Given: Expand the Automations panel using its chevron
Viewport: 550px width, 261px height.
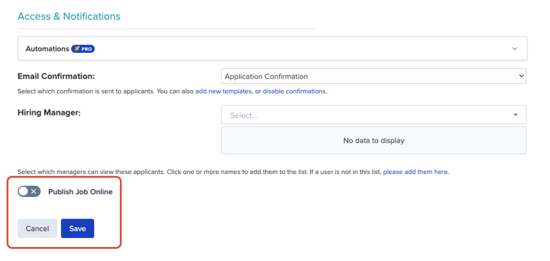Looking at the screenshot, I should coord(514,49).
